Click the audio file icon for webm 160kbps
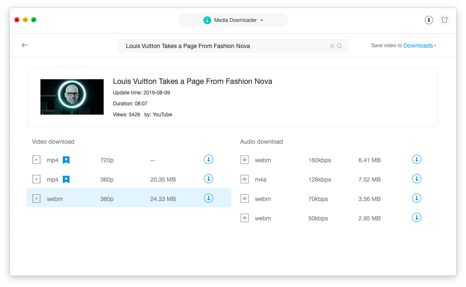 (x=244, y=160)
